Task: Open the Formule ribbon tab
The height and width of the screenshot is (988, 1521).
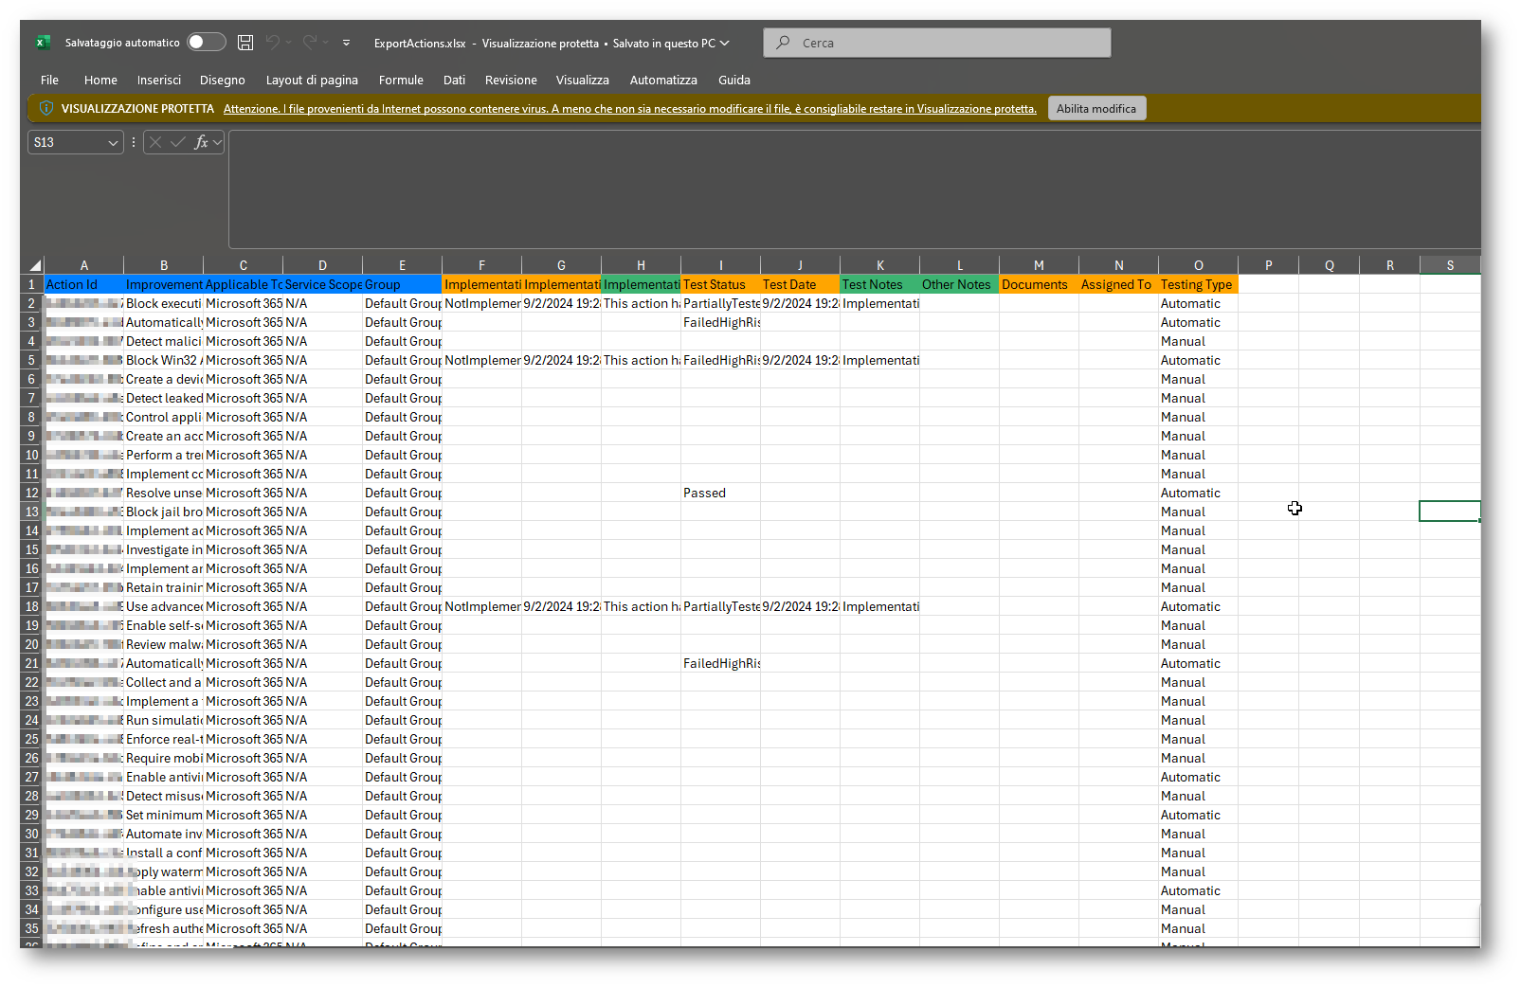Action: tap(401, 81)
